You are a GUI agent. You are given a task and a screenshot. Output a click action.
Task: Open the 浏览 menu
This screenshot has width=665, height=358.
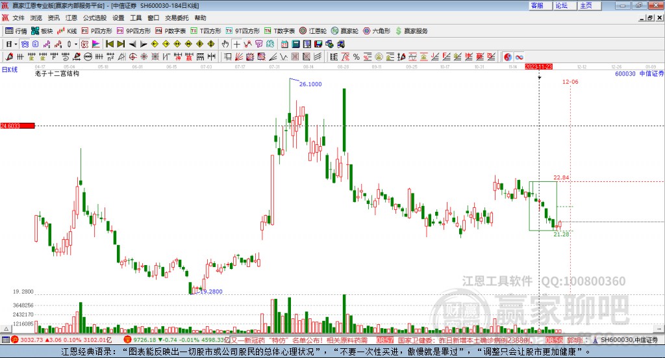click(36, 18)
